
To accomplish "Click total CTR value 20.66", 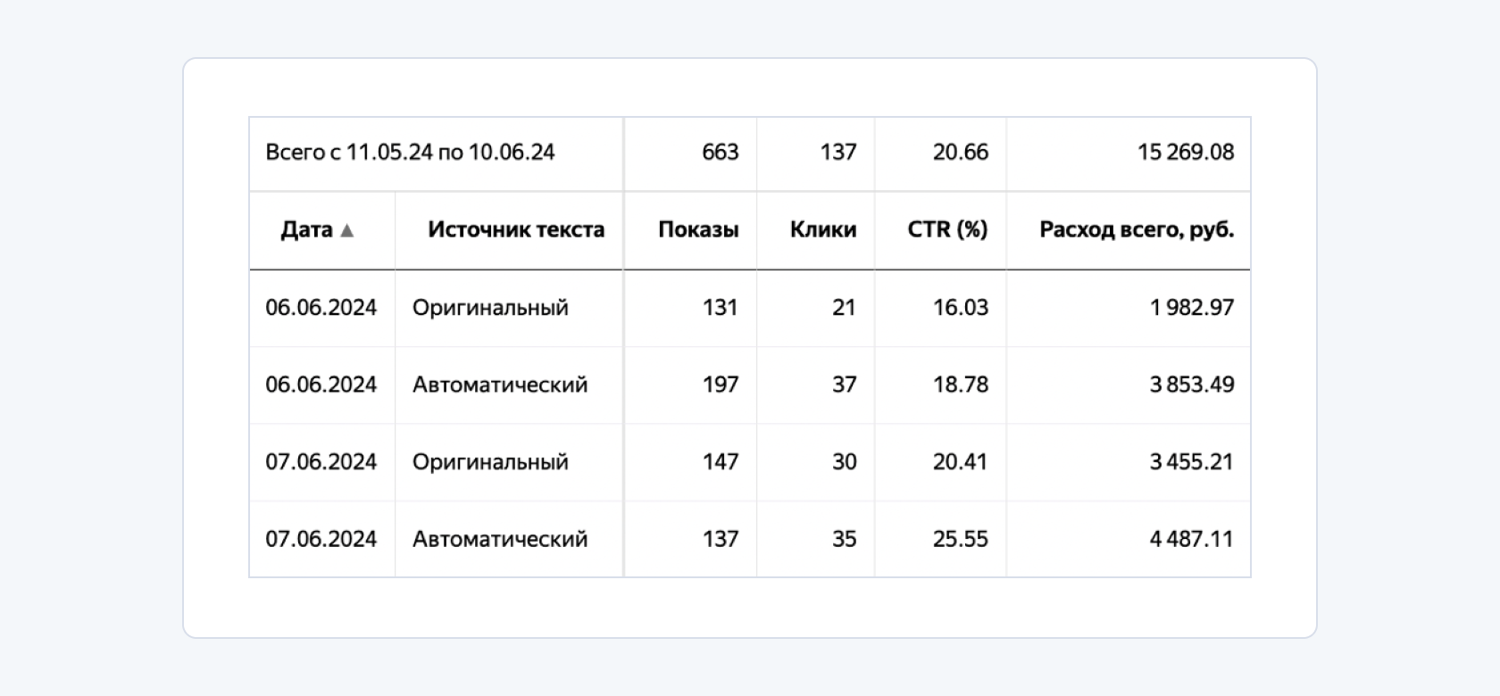I will click(961, 152).
